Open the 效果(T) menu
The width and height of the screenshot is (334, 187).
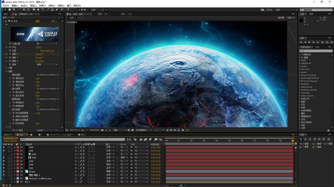pyautogui.click(x=42, y=6)
